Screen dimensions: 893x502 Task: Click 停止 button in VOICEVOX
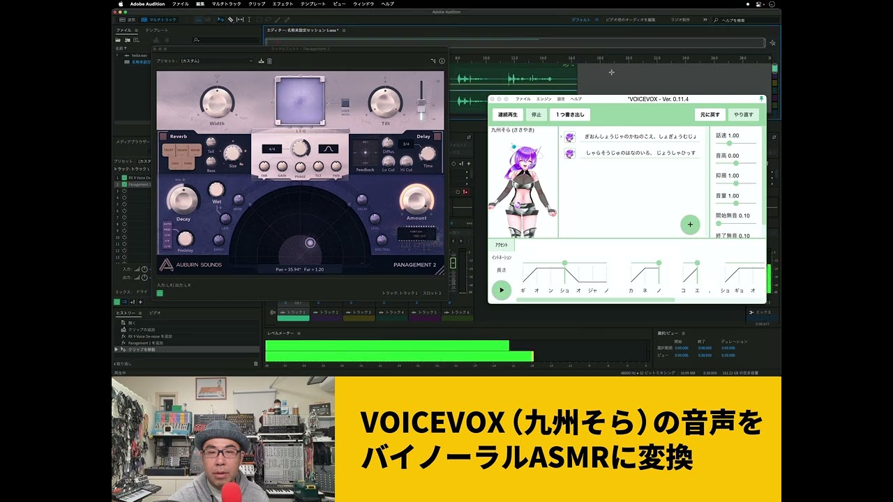coord(536,115)
